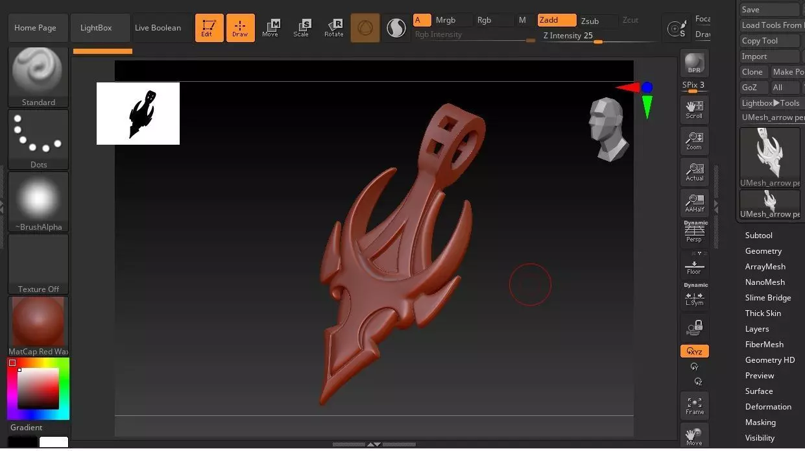Select the Draw mode icon
Viewport: 805px width, 451px height.
coord(240,28)
